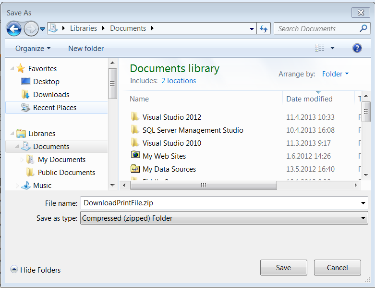Click the Cancel button
The width and height of the screenshot is (375, 288).
pos(337,268)
